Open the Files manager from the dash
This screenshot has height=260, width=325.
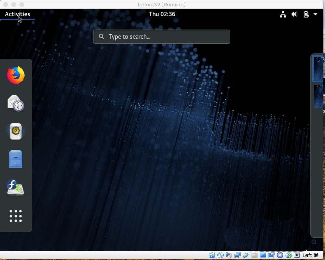tap(16, 159)
